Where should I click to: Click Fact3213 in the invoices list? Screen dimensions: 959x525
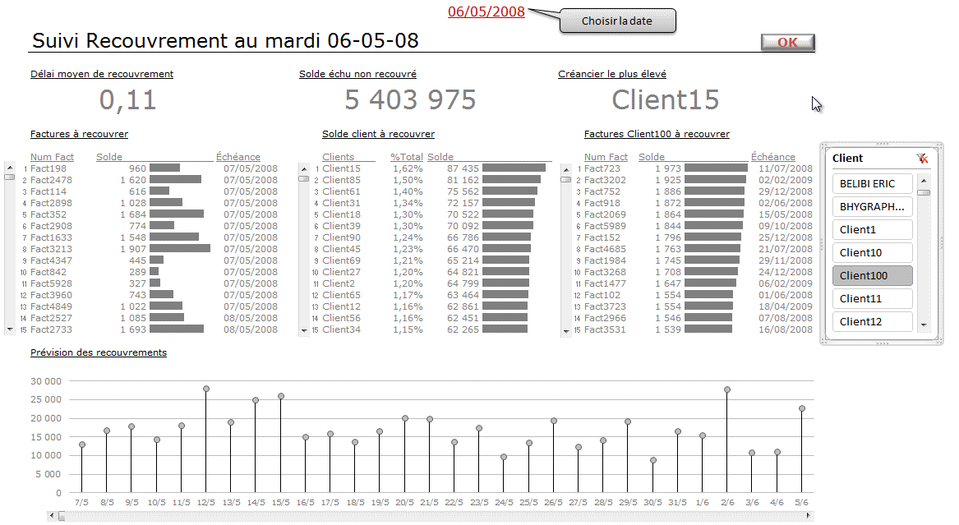pos(52,250)
